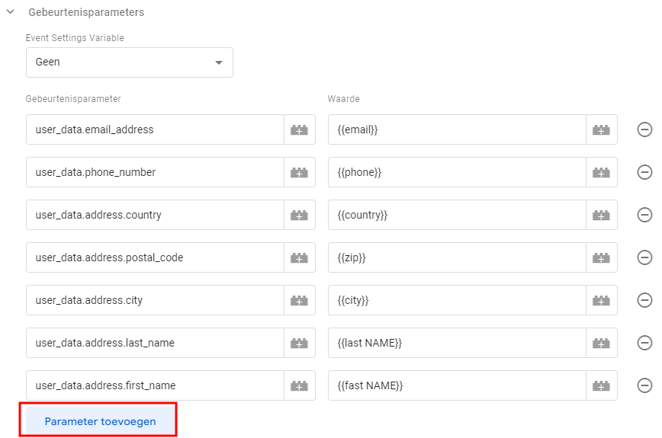Delete the first_name parameter row

(644, 385)
